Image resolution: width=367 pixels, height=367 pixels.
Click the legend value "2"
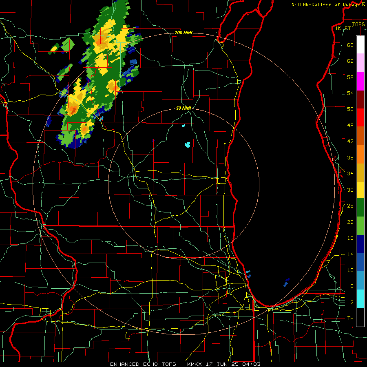coord(352,303)
